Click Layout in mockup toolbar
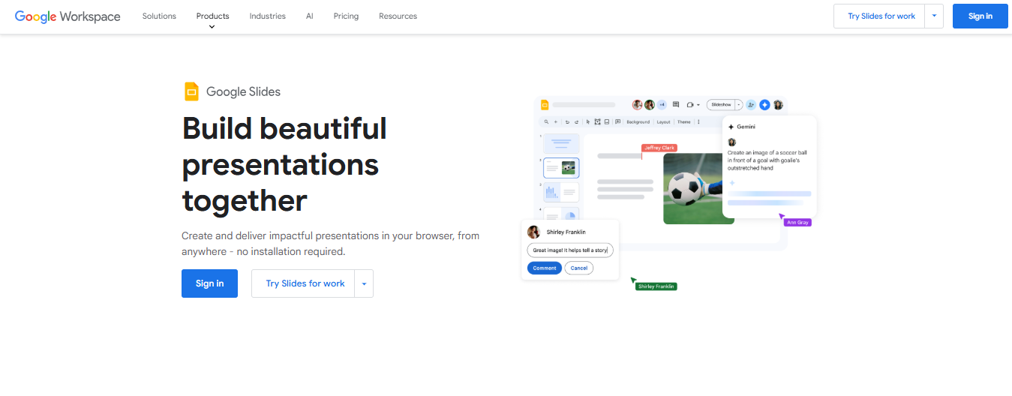 pos(663,122)
